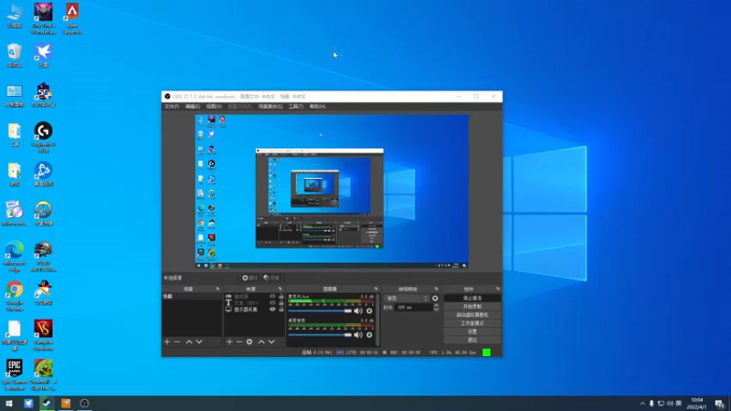Adjust 麦克风/Aux volume slider
The height and width of the screenshot is (411, 731).
coord(320,311)
